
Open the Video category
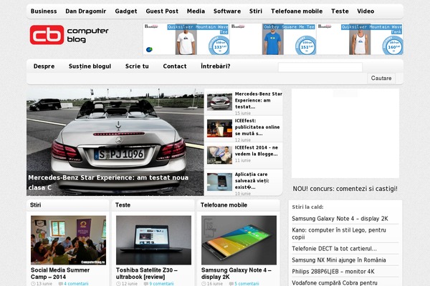coord(365,11)
